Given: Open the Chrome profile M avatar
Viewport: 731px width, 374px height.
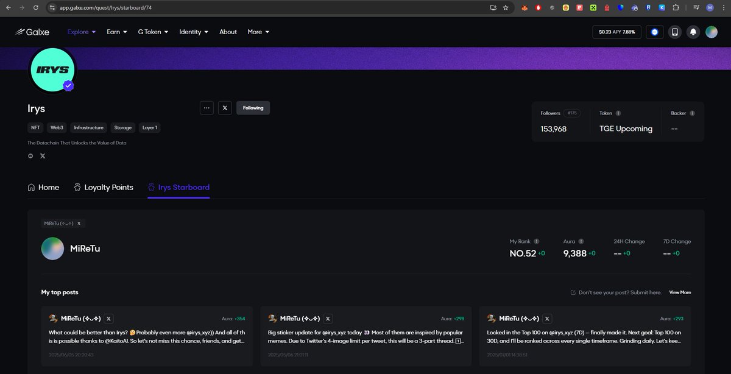Looking at the screenshot, I should 710,7.
